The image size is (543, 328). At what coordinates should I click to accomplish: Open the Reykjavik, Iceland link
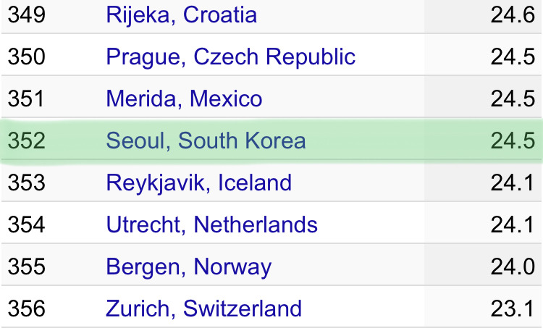tap(198, 182)
